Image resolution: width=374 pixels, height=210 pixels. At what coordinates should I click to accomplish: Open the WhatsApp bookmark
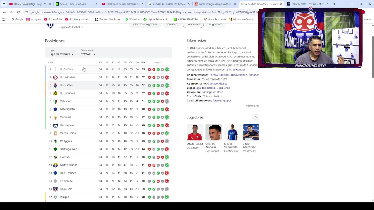(133, 20)
